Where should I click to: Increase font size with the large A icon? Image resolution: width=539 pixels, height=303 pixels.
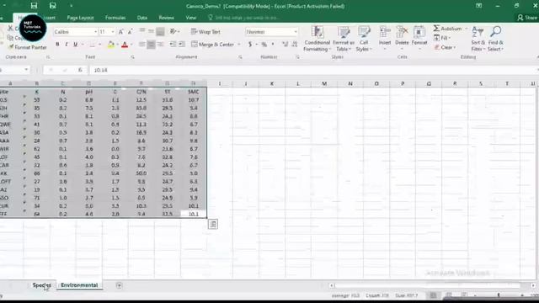(x=121, y=32)
